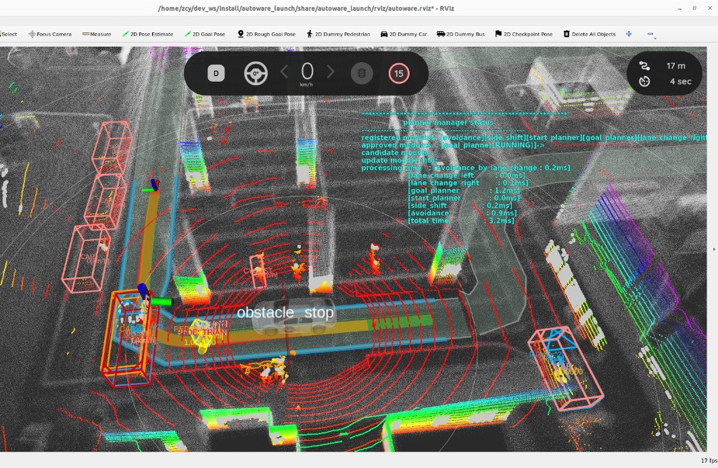Select the 2D Rough Goal Pose tool

266,34
